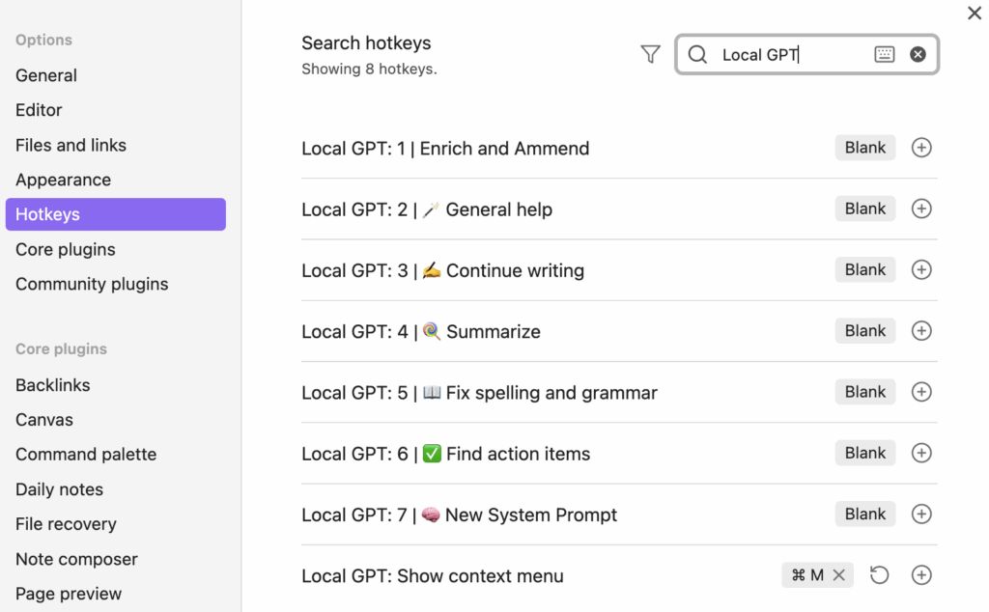This screenshot has height=612, width=989.
Task: Click Blank label for Enrich and Ammend
Action: click(865, 148)
